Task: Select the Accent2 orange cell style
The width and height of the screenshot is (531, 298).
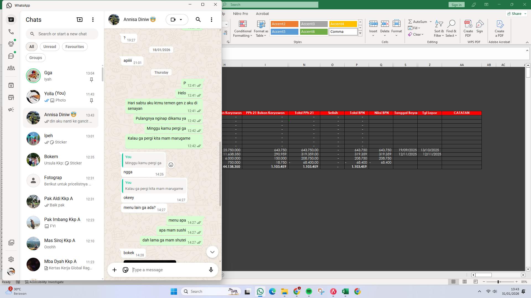Action: 284,24
